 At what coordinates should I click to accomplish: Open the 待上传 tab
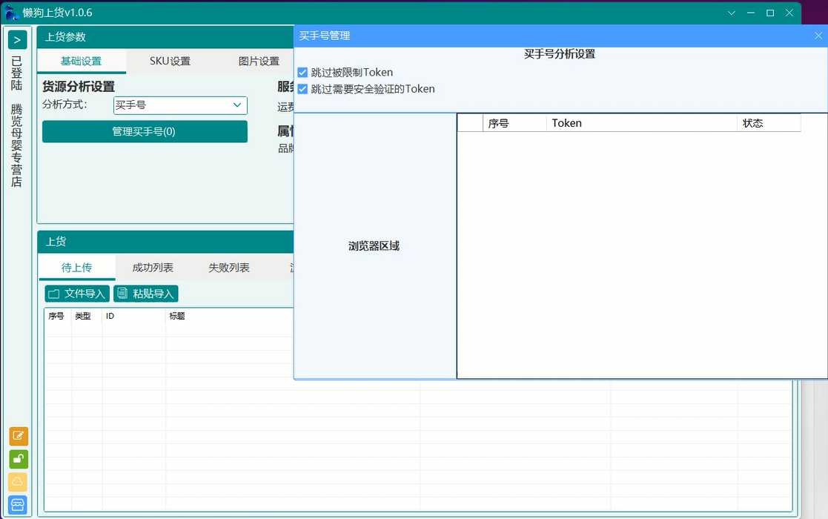pyautogui.click(x=76, y=268)
